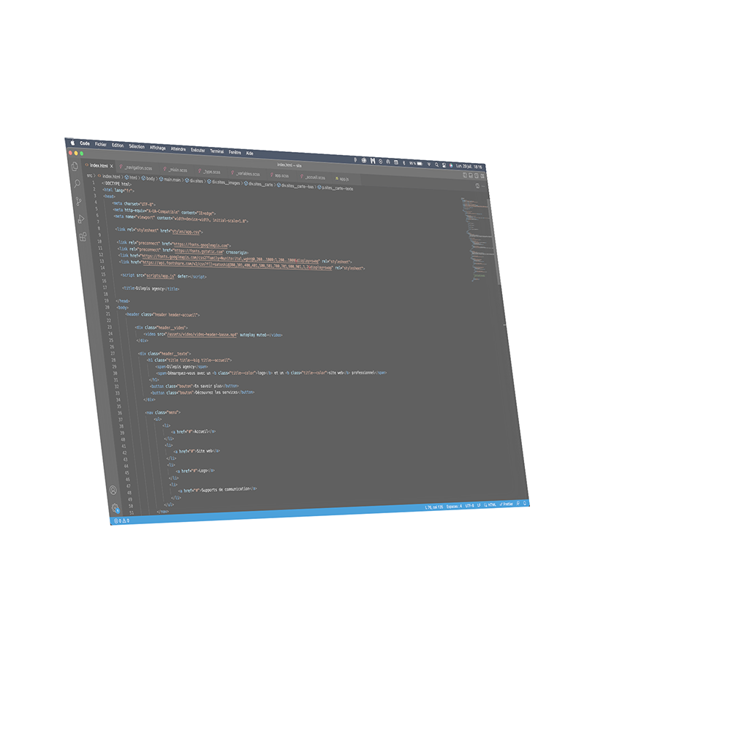Image resolution: width=731 pixels, height=731 pixels.
Task: Open the Explorer icon in the activity bar
Action: click(x=74, y=167)
